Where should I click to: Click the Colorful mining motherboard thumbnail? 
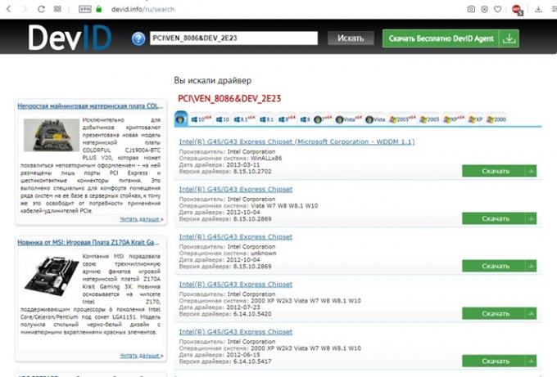pyautogui.click(x=51, y=135)
